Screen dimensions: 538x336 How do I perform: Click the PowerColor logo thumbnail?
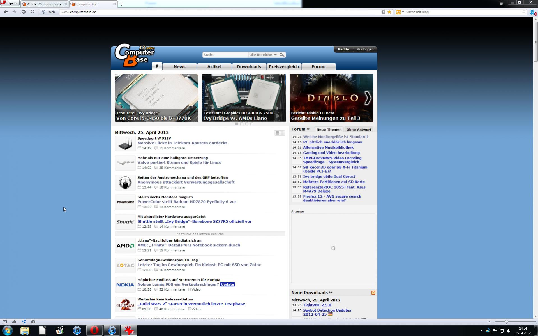point(125,202)
